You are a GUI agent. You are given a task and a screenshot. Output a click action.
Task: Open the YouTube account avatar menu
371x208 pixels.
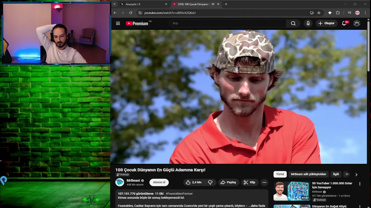(357, 23)
